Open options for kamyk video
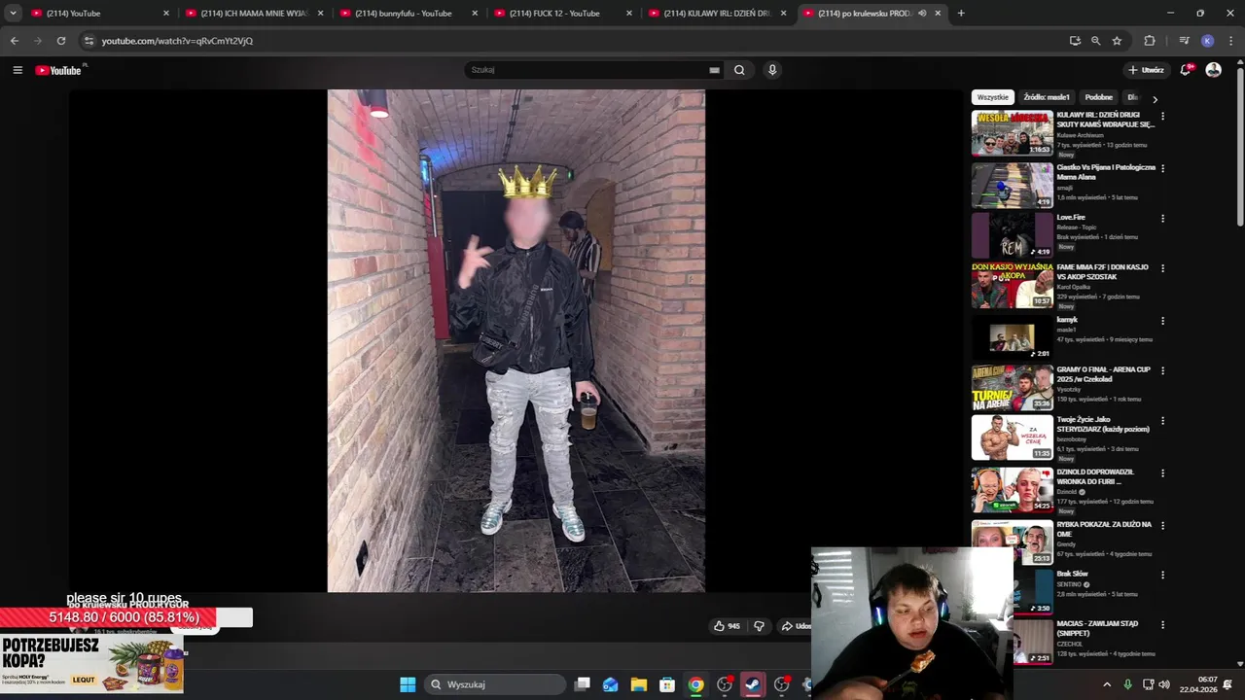Screen dimensions: 1245x700 1162,321
